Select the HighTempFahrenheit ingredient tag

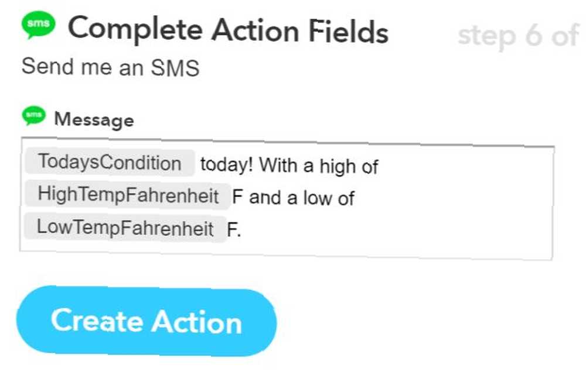[127, 195]
